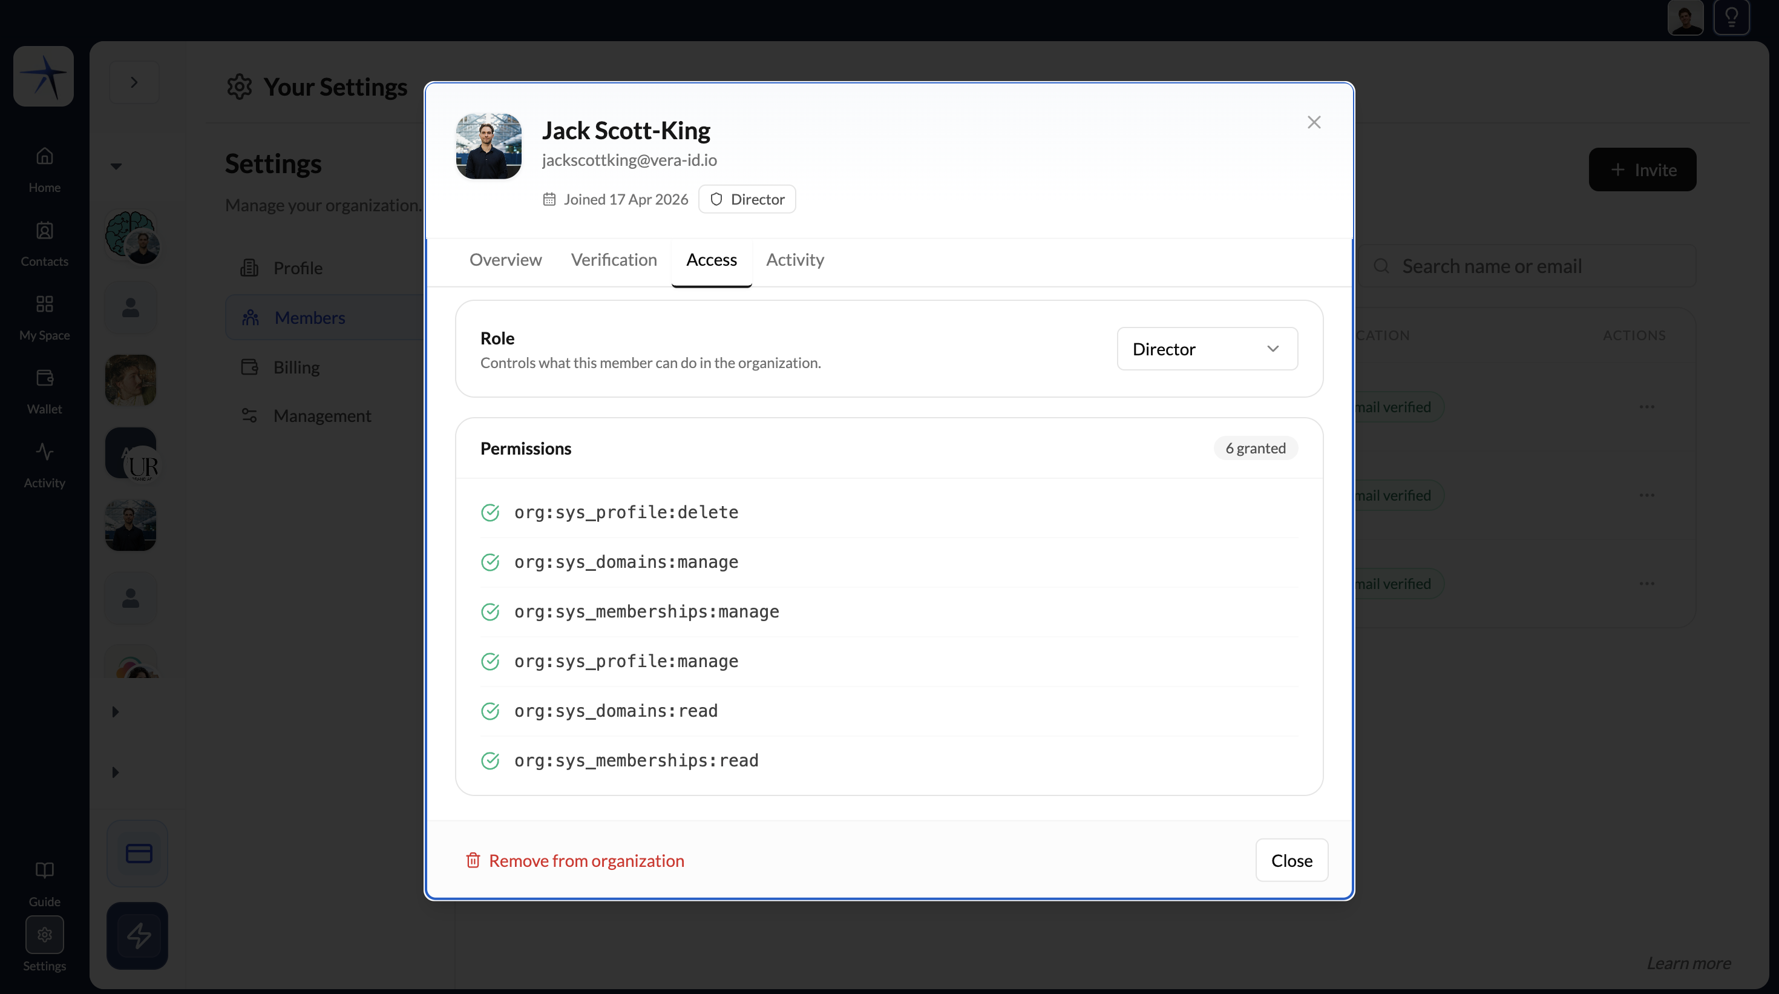1779x994 pixels.
Task: Expand the first collapsed group triangle
Action: (x=116, y=711)
